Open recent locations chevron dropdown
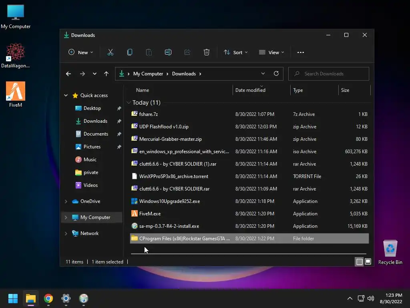 (94, 74)
